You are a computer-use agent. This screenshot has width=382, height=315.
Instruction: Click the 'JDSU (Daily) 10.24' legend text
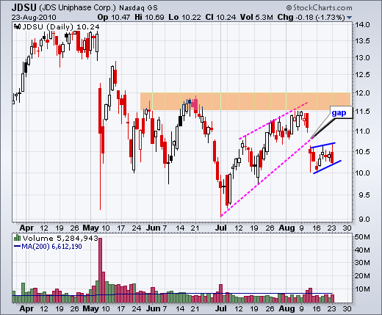(61, 26)
